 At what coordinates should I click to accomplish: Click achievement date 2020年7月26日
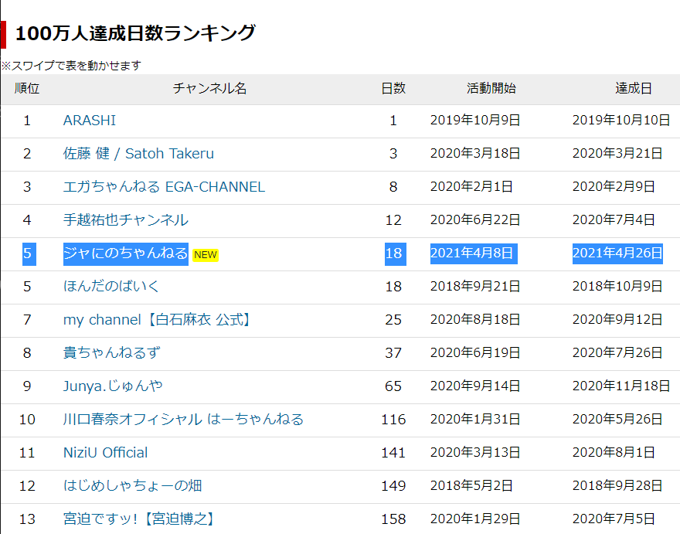point(617,352)
